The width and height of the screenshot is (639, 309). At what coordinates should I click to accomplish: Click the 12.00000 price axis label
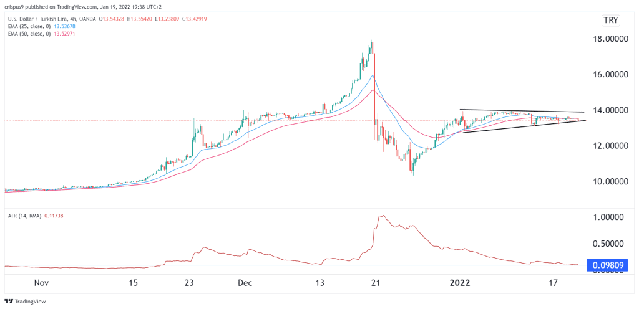coord(610,146)
